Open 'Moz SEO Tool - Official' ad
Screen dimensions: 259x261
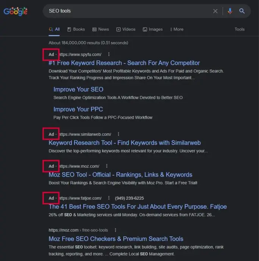(120, 175)
